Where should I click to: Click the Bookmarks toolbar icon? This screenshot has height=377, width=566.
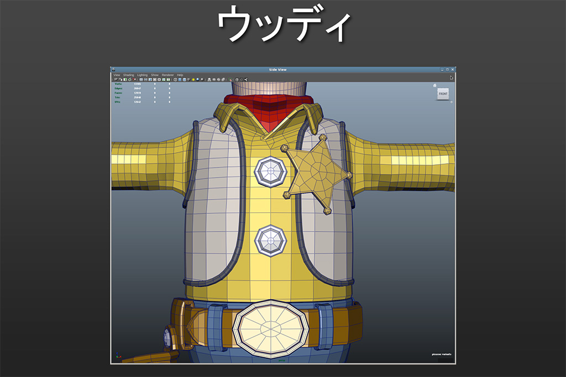pos(125,80)
